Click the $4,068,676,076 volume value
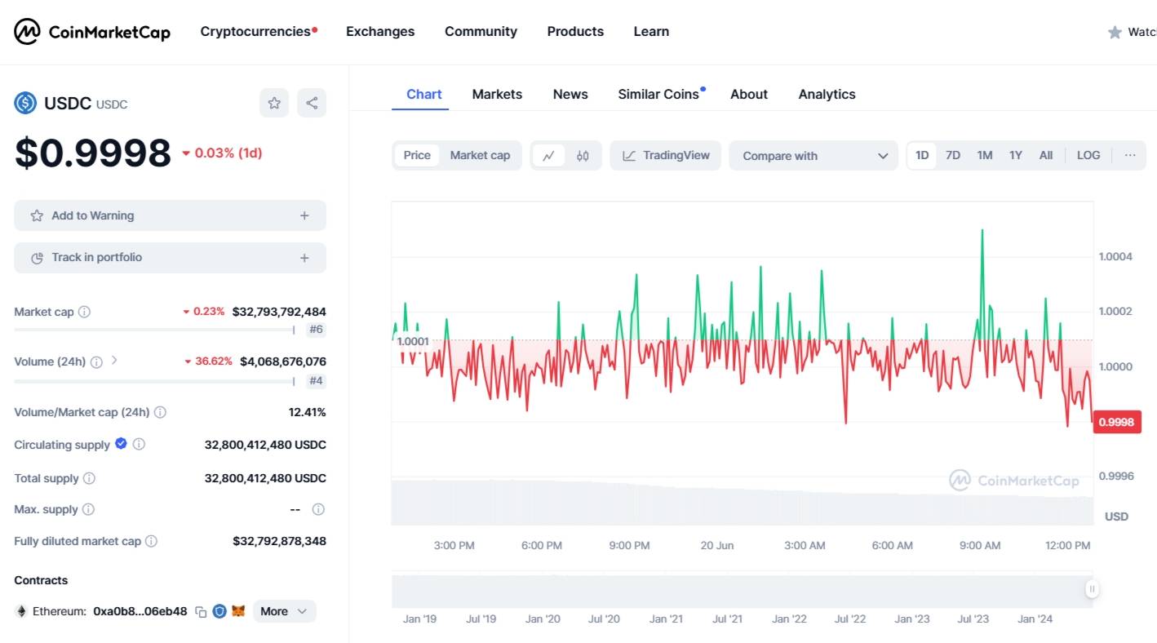Viewport: 1157px width, 643px height. (x=283, y=361)
